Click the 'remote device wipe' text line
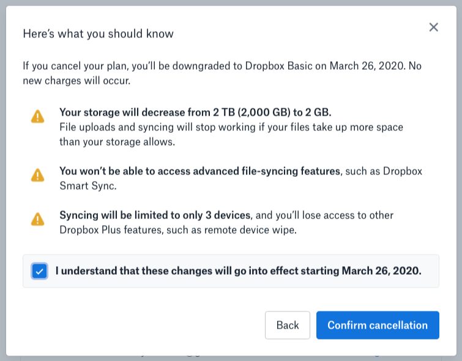The image size is (462, 361). [178, 230]
